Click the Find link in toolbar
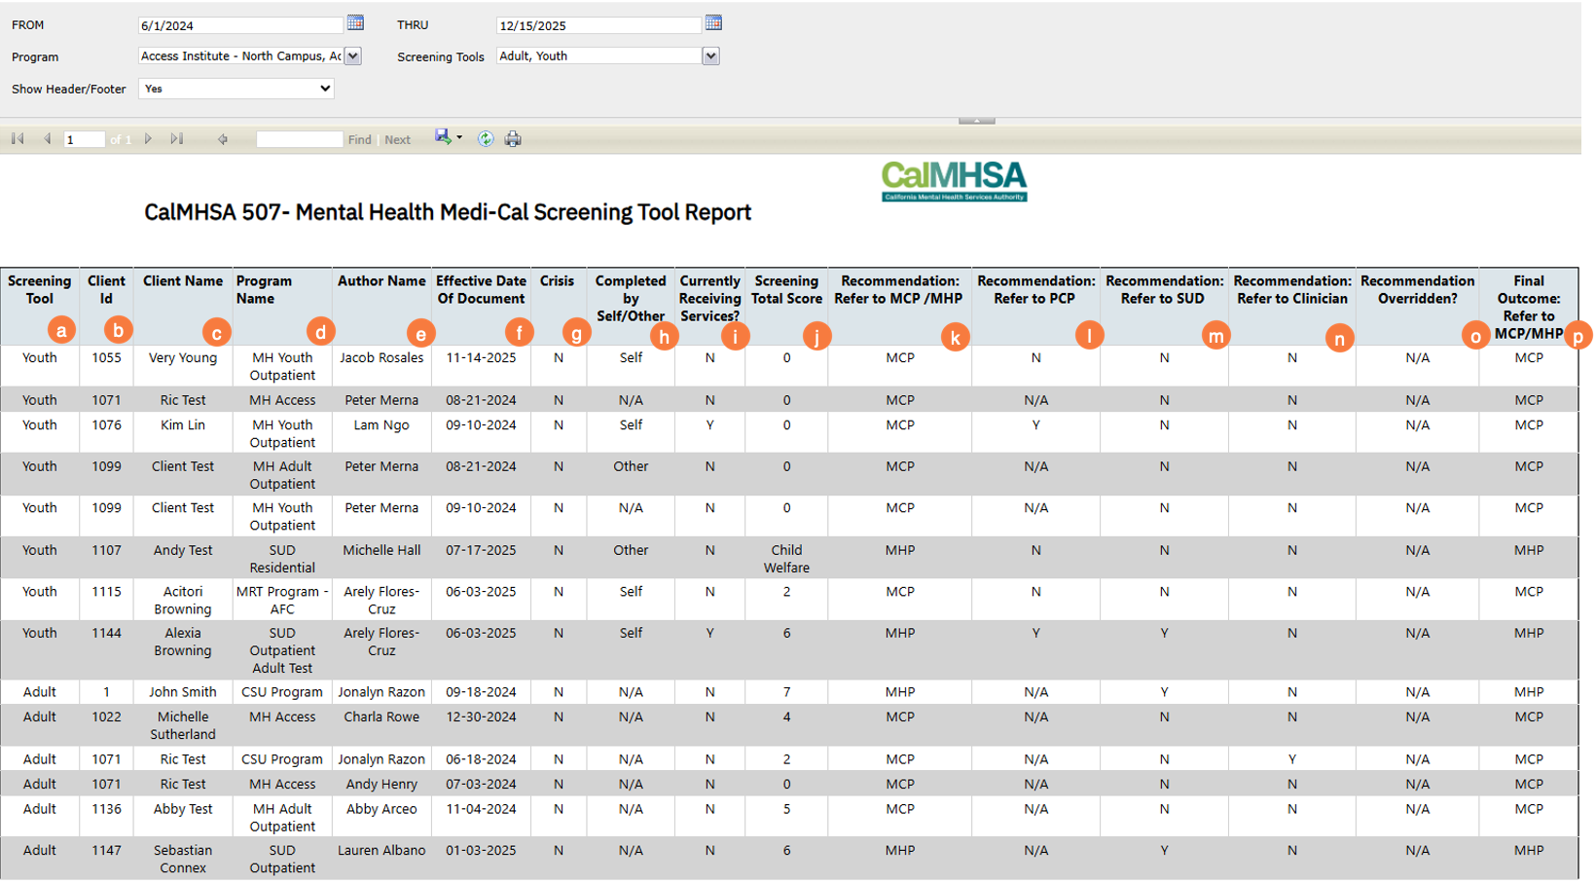 (359, 140)
